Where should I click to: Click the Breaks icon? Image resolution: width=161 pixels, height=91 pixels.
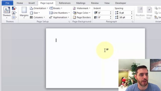coord(51,8)
